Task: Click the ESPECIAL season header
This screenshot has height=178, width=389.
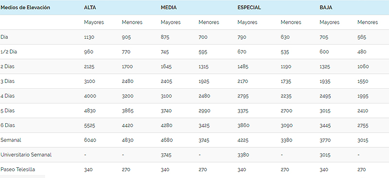Action: pos(249,8)
